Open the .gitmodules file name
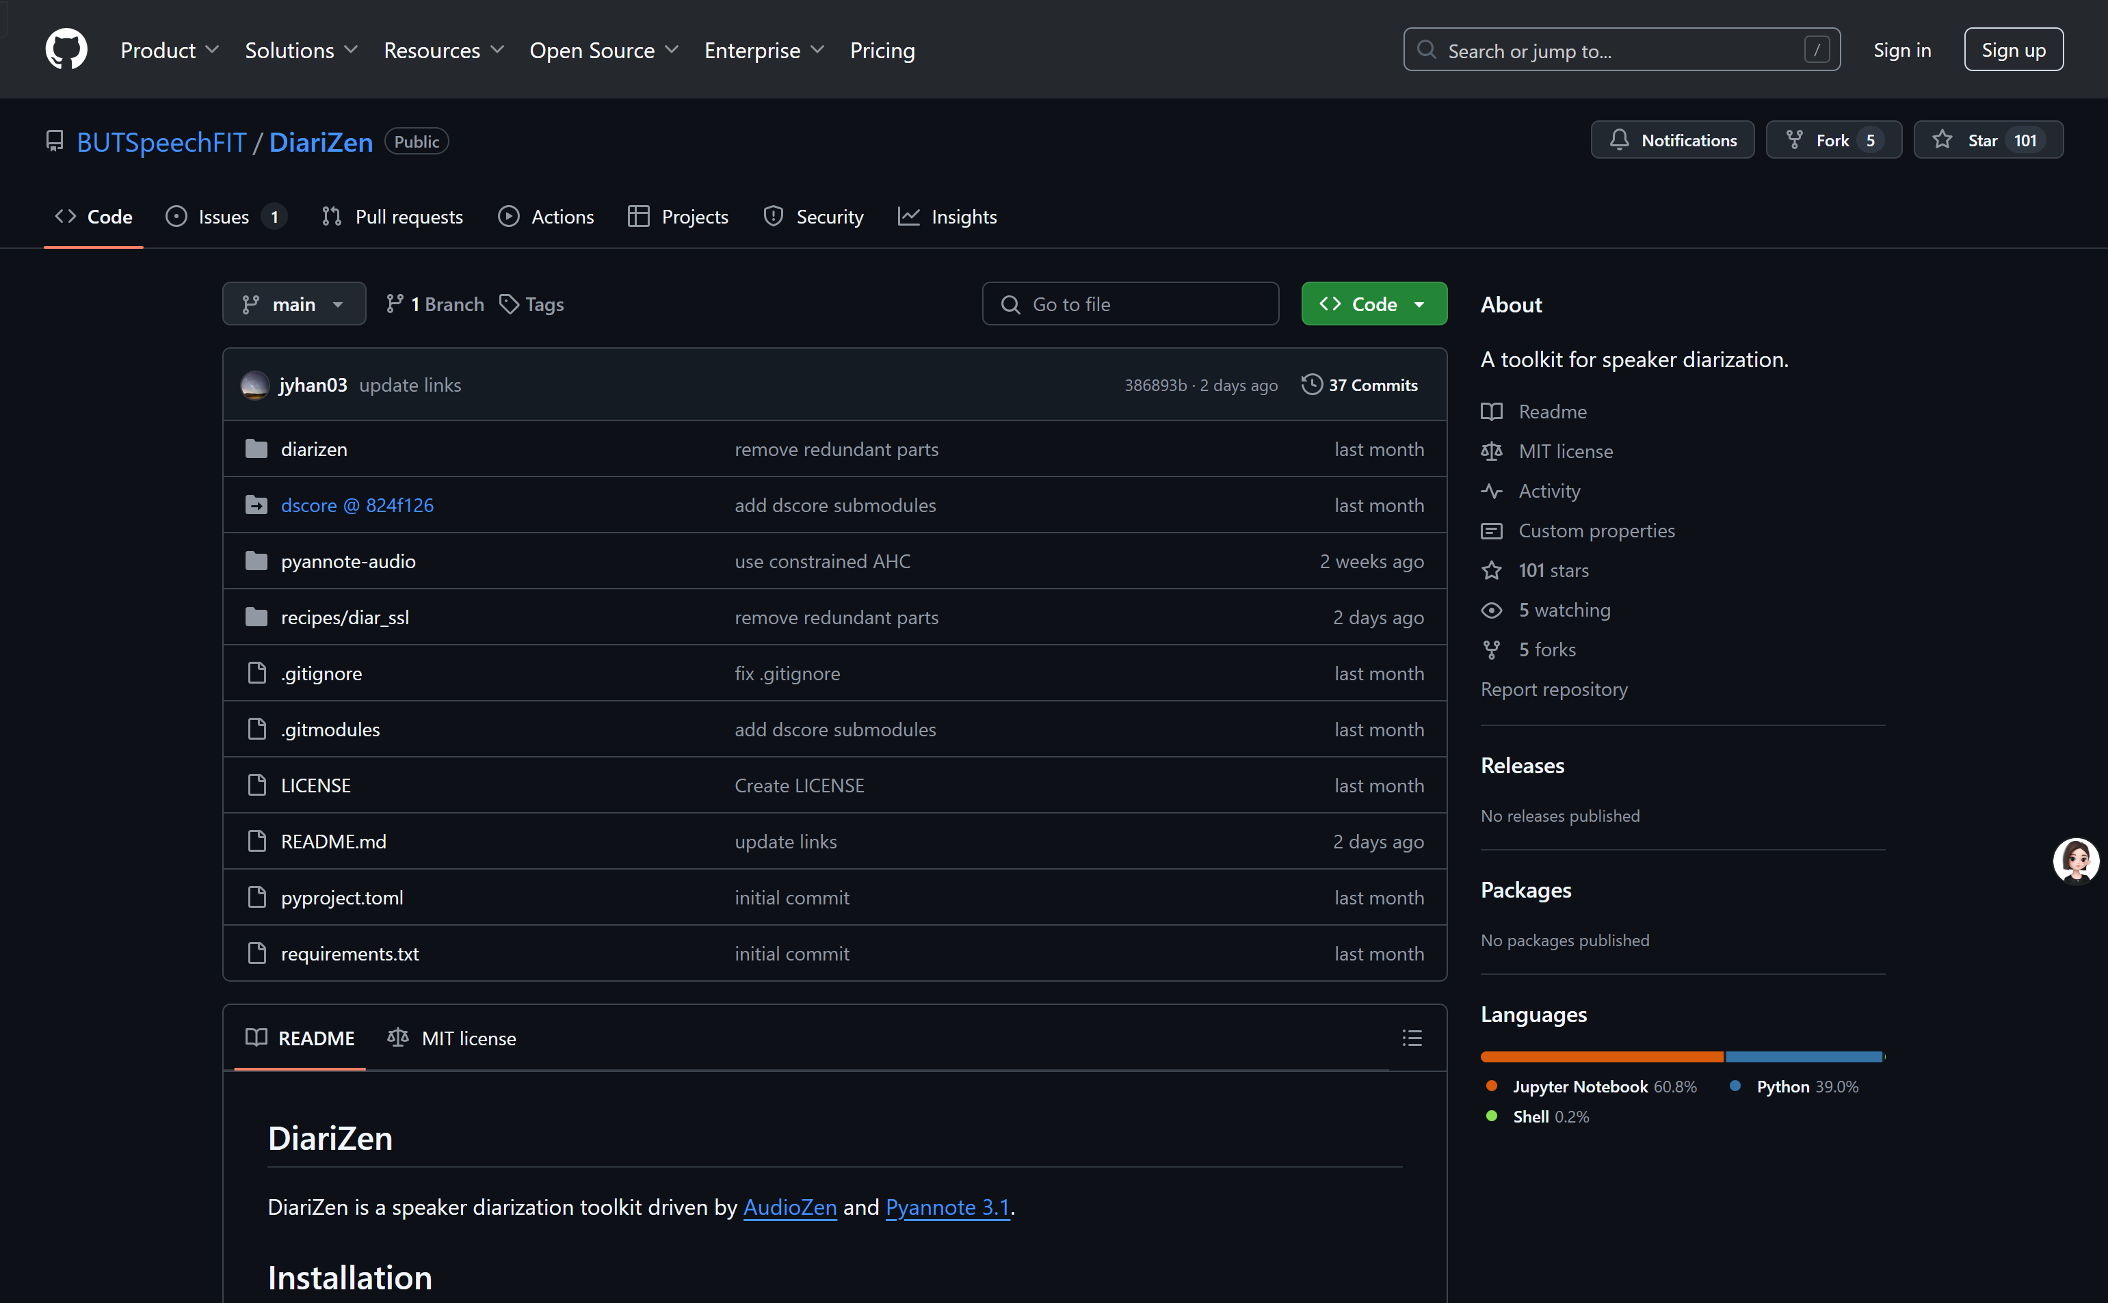 330,729
